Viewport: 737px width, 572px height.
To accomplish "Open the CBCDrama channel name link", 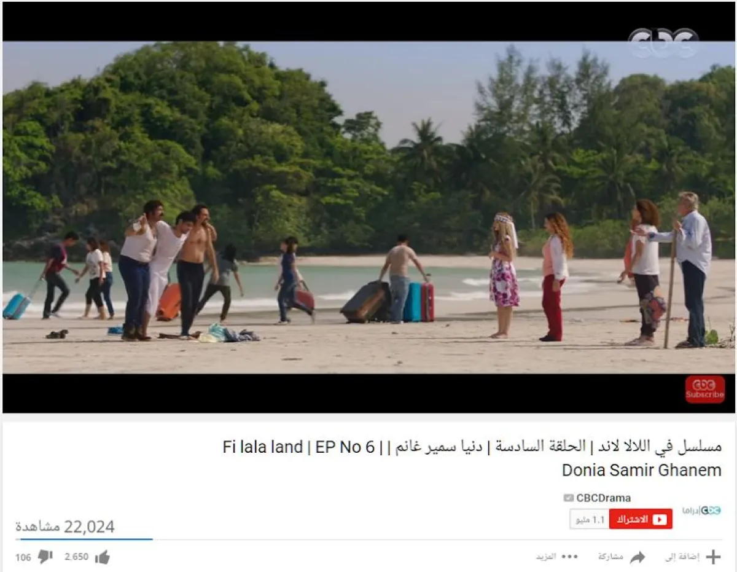I will pyautogui.click(x=603, y=498).
